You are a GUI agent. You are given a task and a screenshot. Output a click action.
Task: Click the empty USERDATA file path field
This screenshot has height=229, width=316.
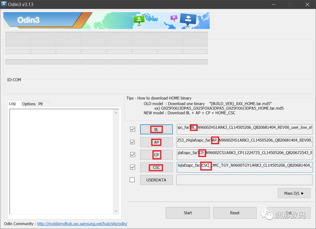(x=244, y=180)
